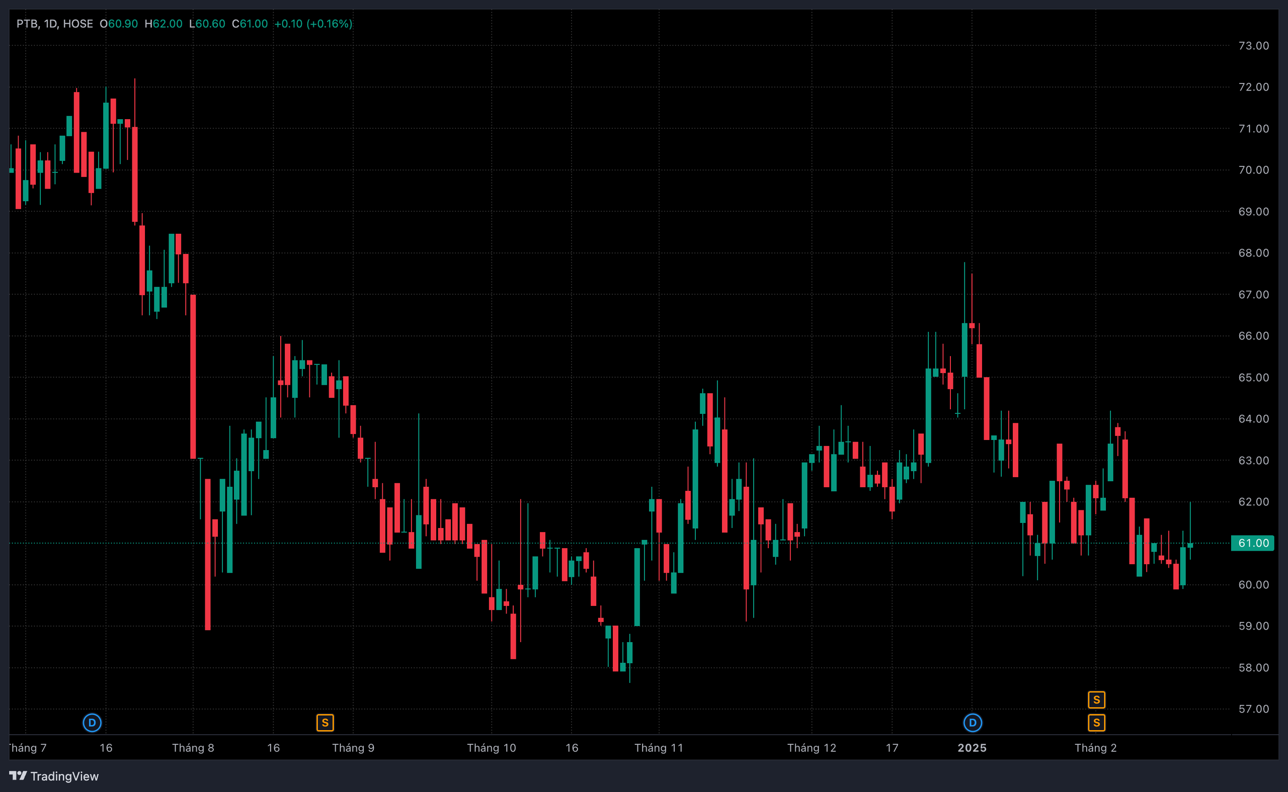This screenshot has width=1288, height=792.
Task: Click the 59.00 price axis label
Action: point(1253,626)
